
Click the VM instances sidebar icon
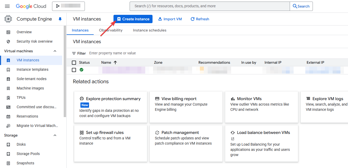click(x=8, y=60)
